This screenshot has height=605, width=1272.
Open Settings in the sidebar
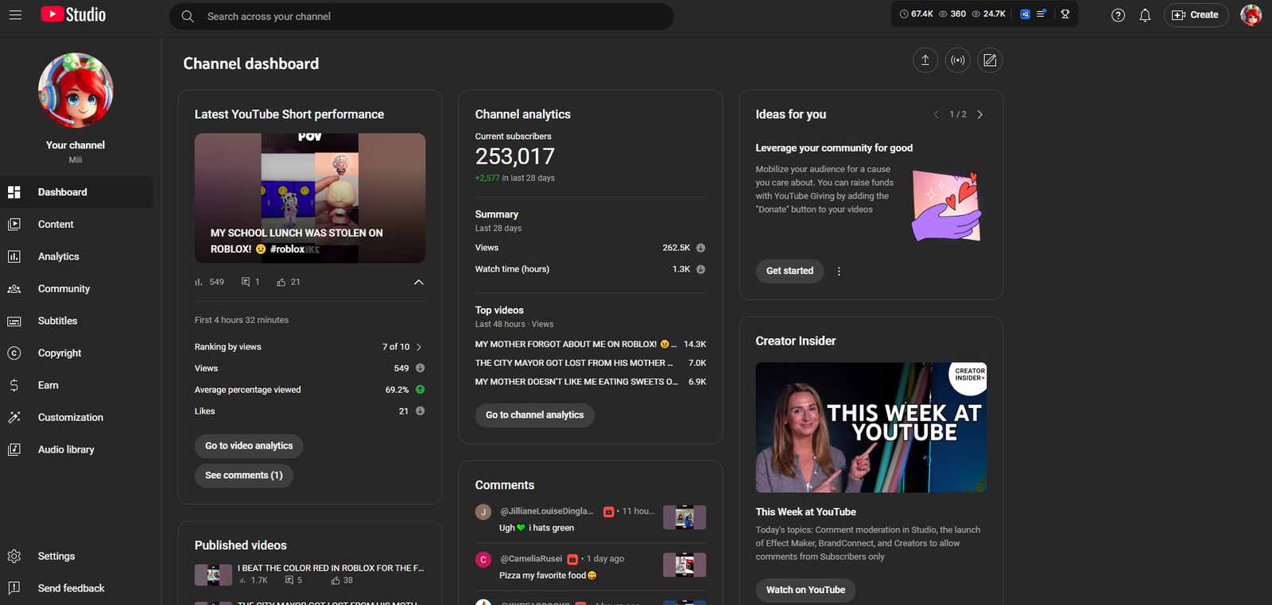pos(76,557)
